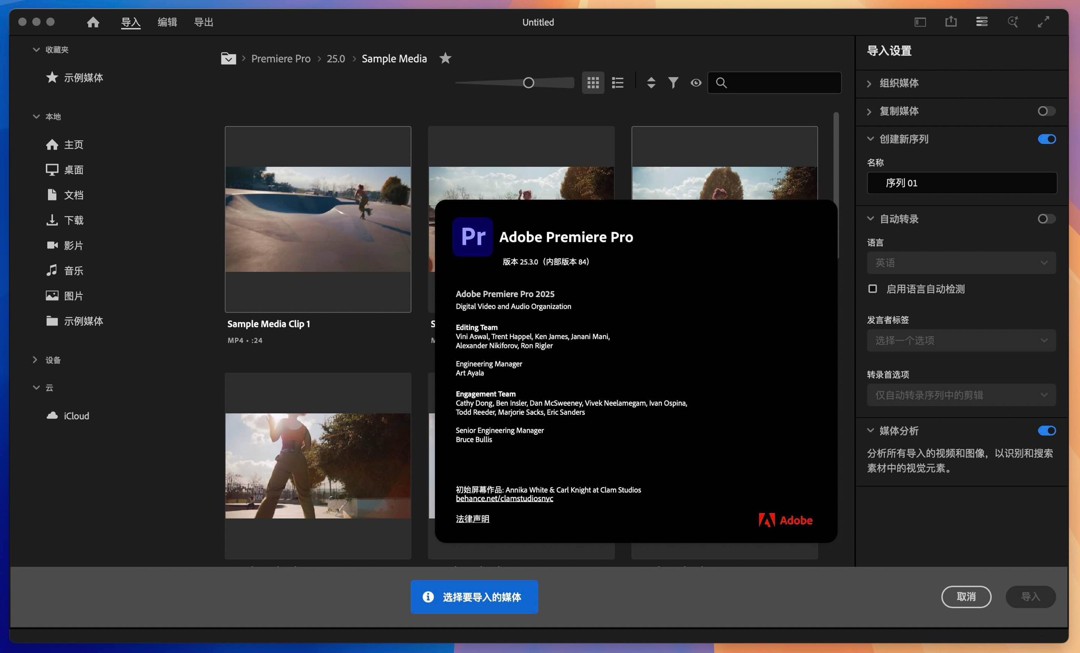The height and width of the screenshot is (653, 1080).
Task: Toggle the eye visibility filter icon
Action: [x=696, y=83]
